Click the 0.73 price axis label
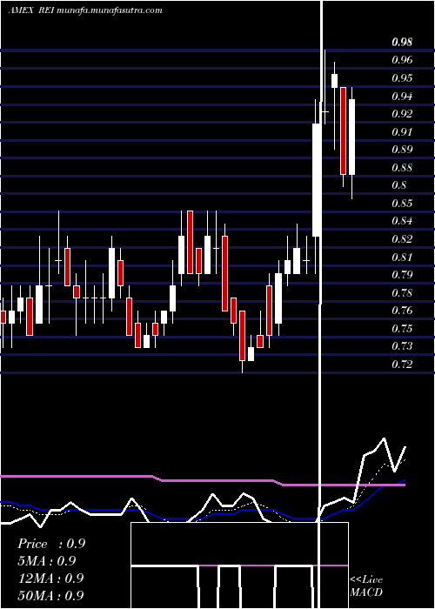435x609 pixels. pos(402,346)
